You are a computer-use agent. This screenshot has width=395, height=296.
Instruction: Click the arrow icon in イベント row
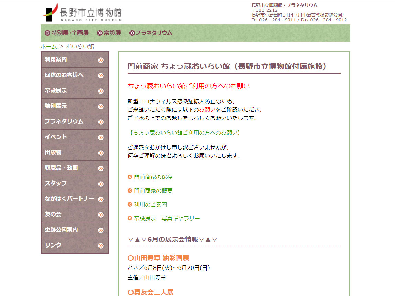click(101, 138)
